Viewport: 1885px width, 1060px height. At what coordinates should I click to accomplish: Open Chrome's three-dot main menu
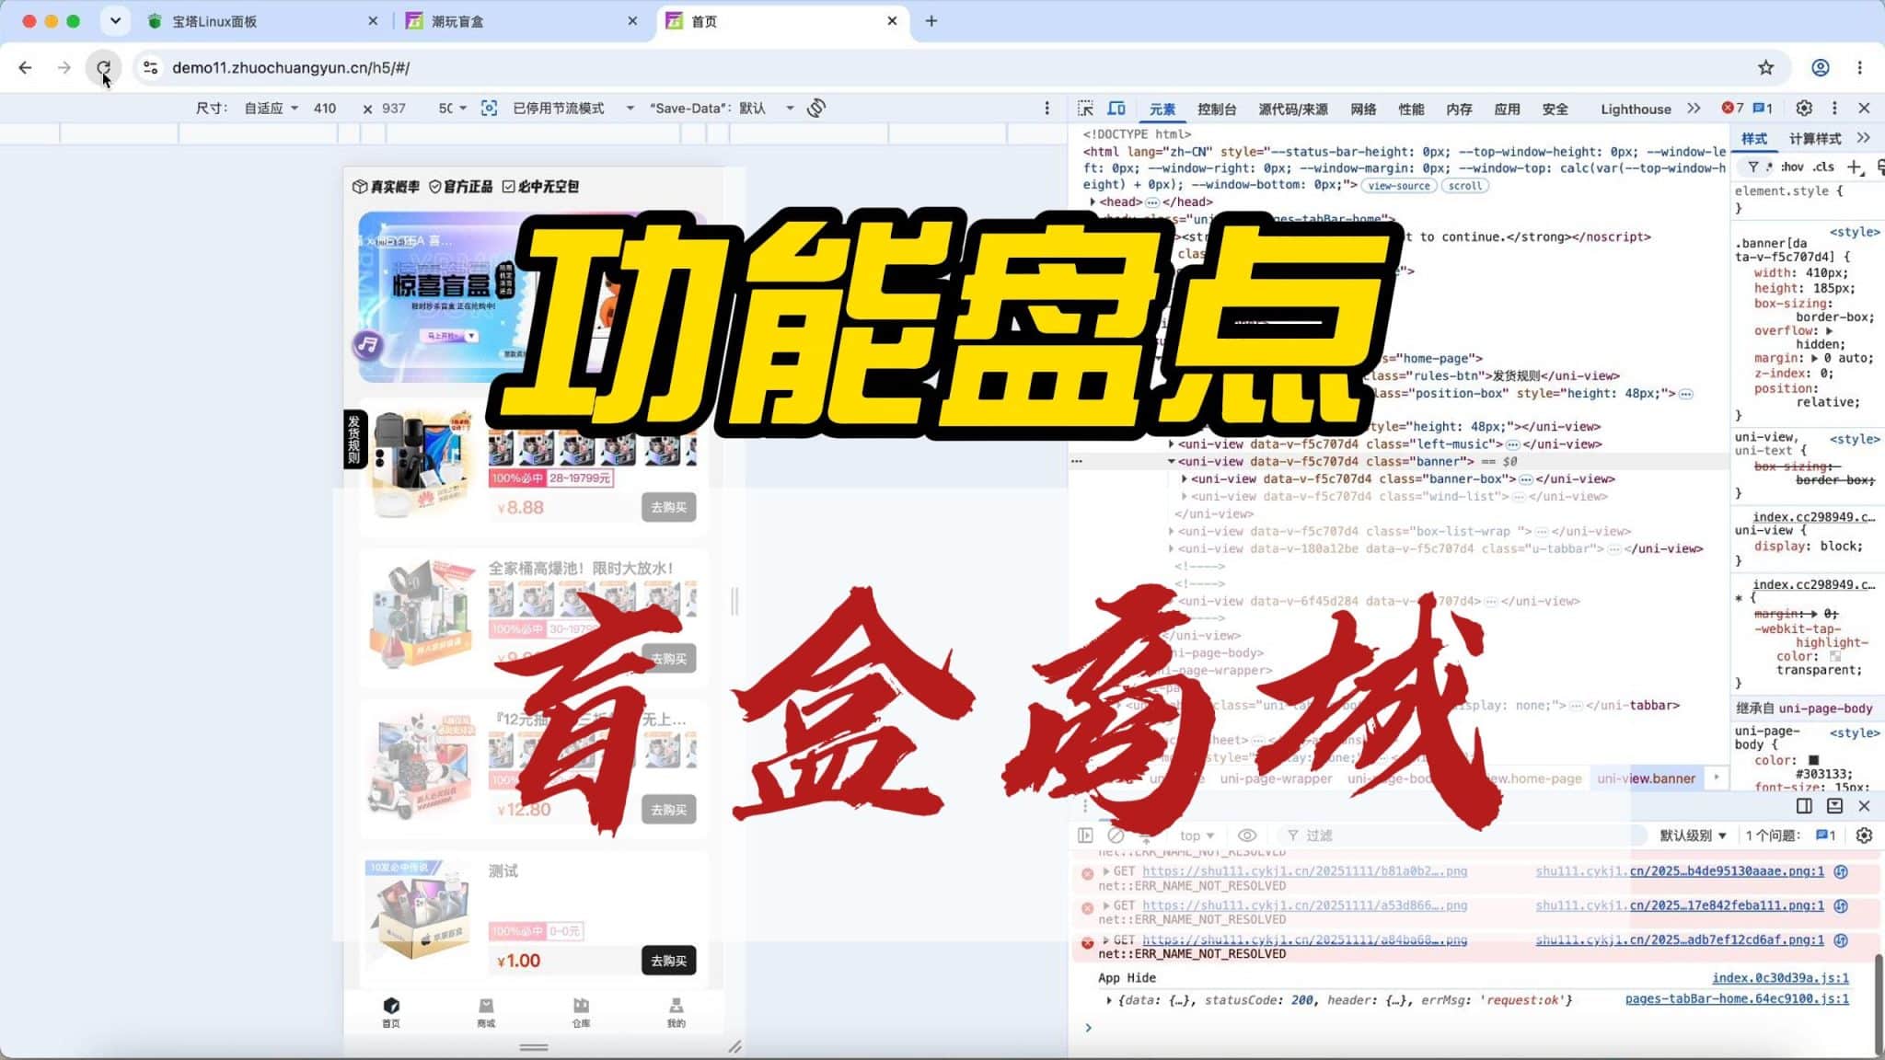tap(1859, 67)
